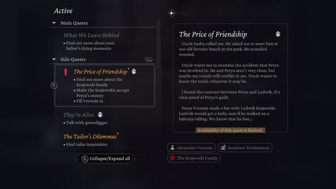The height and width of the screenshot is (189, 336).
Task: Click timer icon next to They're Alive
Action: pos(100,115)
